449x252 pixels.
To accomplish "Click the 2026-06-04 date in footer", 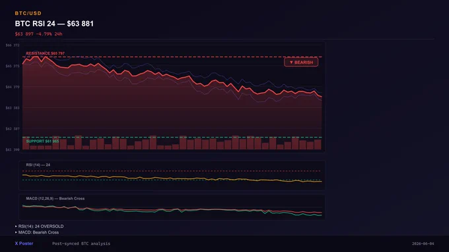I will click(x=423, y=243).
